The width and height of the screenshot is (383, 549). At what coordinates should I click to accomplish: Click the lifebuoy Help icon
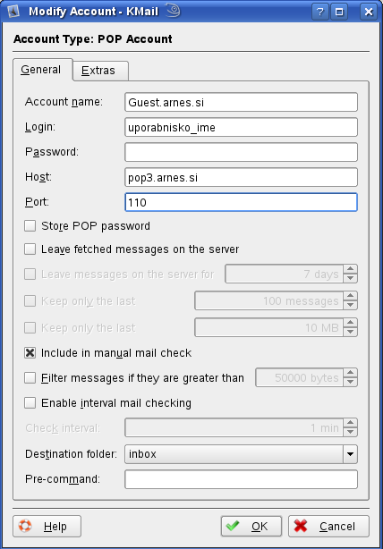(25, 526)
